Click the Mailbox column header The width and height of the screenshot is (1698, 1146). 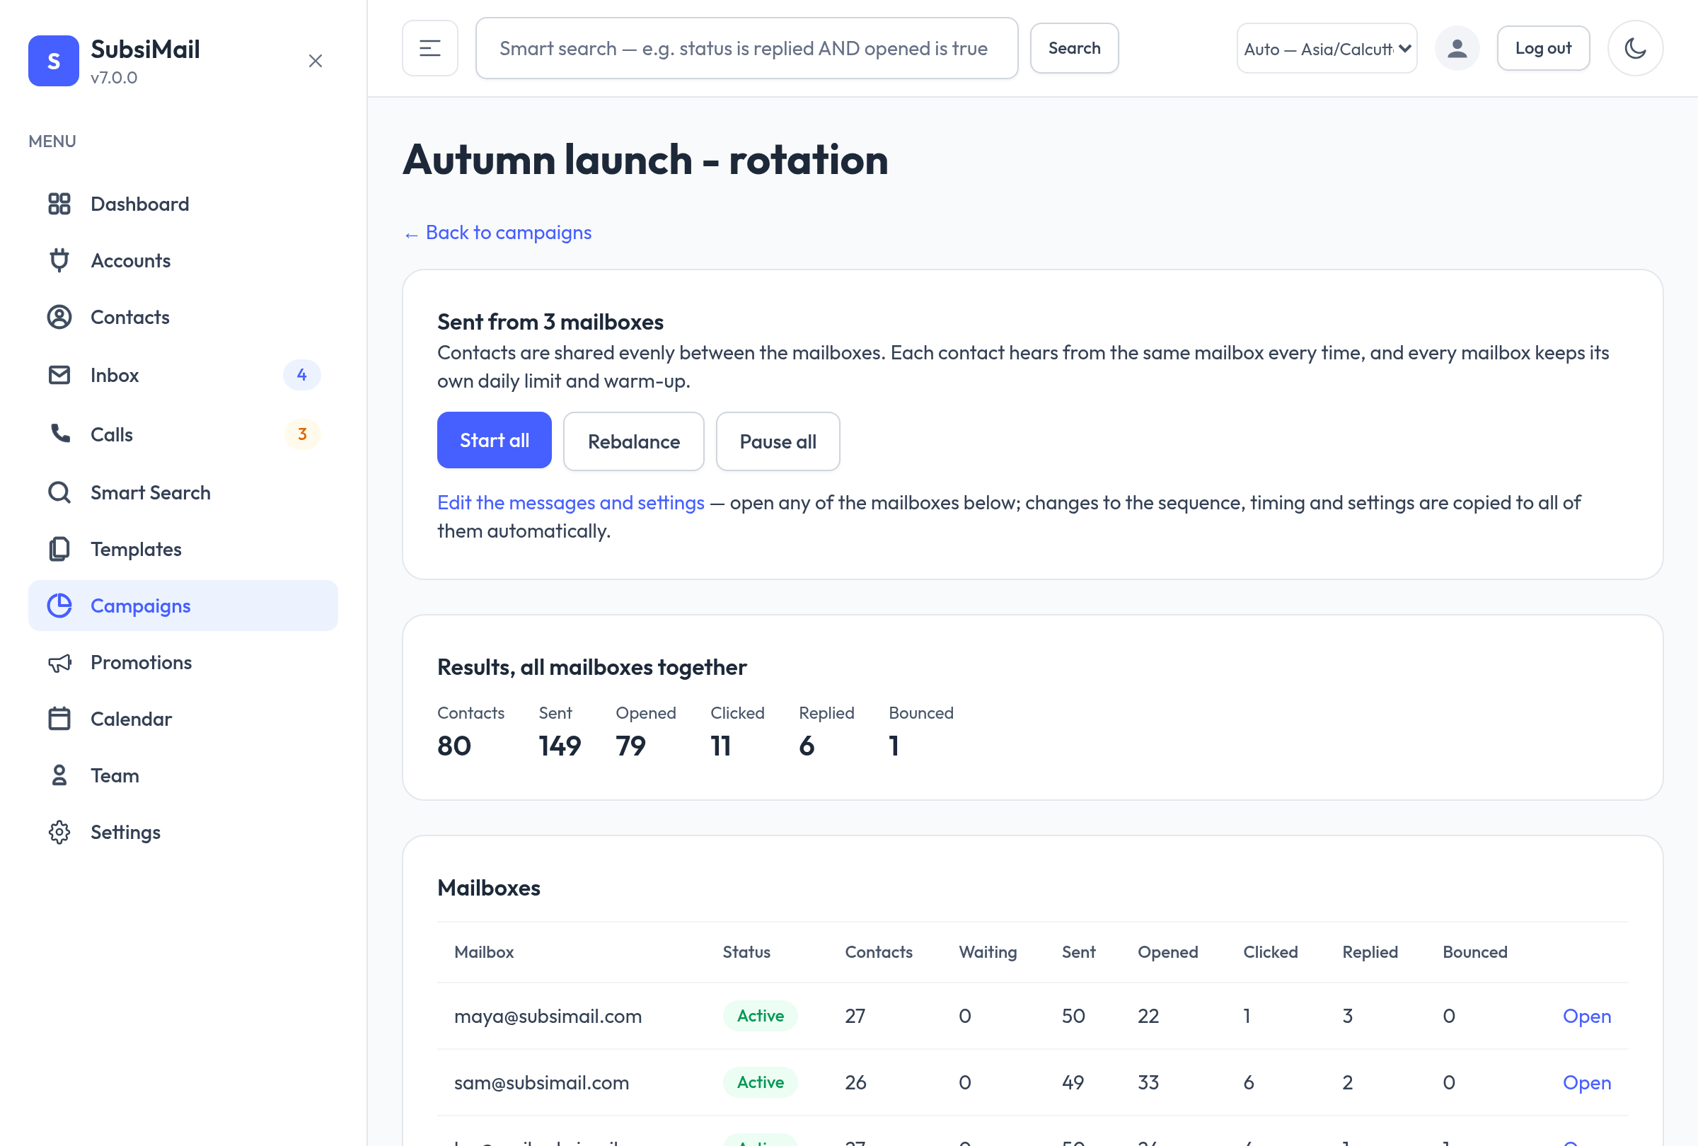483,951
